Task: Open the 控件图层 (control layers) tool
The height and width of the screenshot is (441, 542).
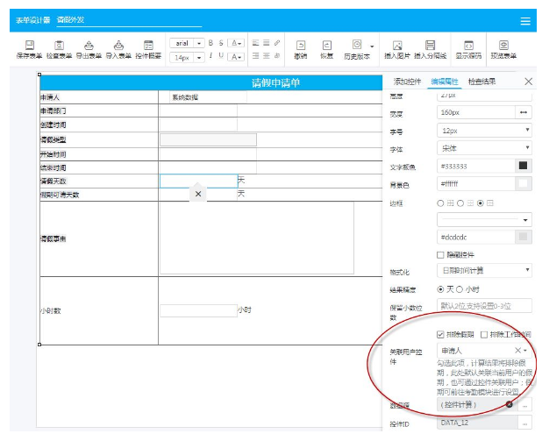Action: tap(148, 48)
